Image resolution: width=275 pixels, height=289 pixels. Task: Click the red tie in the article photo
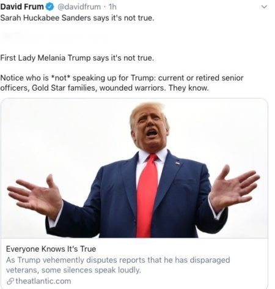click(x=147, y=196)
